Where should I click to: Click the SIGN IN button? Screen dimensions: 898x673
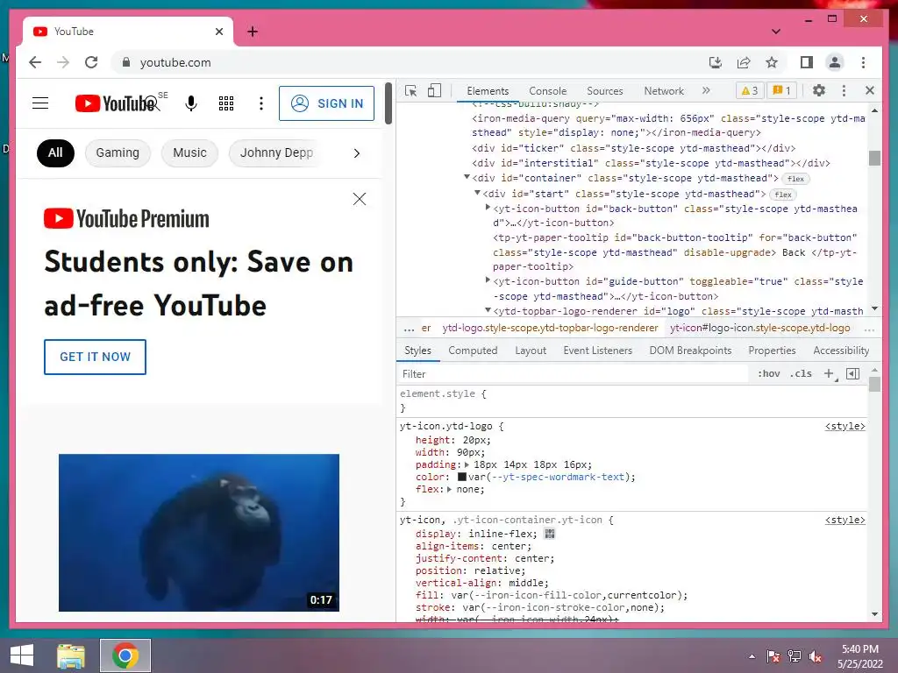(x=326, y=103)
